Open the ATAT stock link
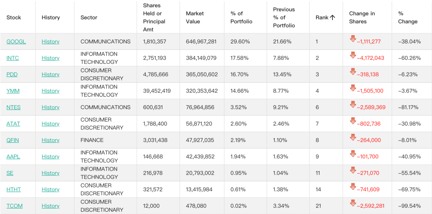The width and height of the screenshot is (432, 214). pos(13,124)
